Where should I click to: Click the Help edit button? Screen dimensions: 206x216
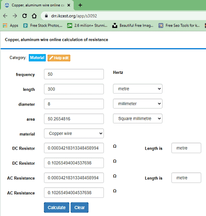click(x=59, y=58)
